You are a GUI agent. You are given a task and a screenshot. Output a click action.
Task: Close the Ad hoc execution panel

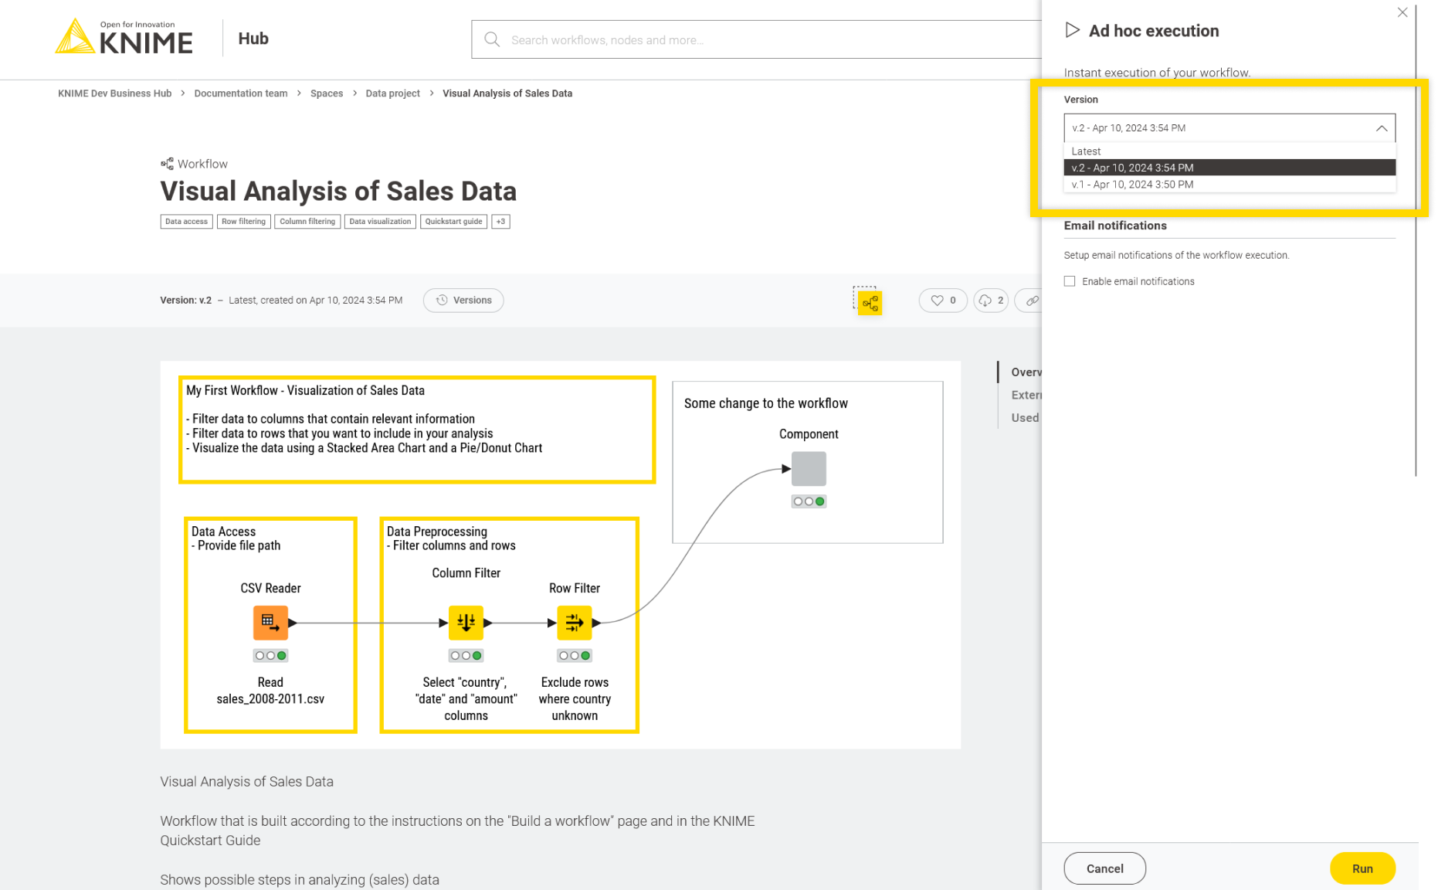(1402, 12)
